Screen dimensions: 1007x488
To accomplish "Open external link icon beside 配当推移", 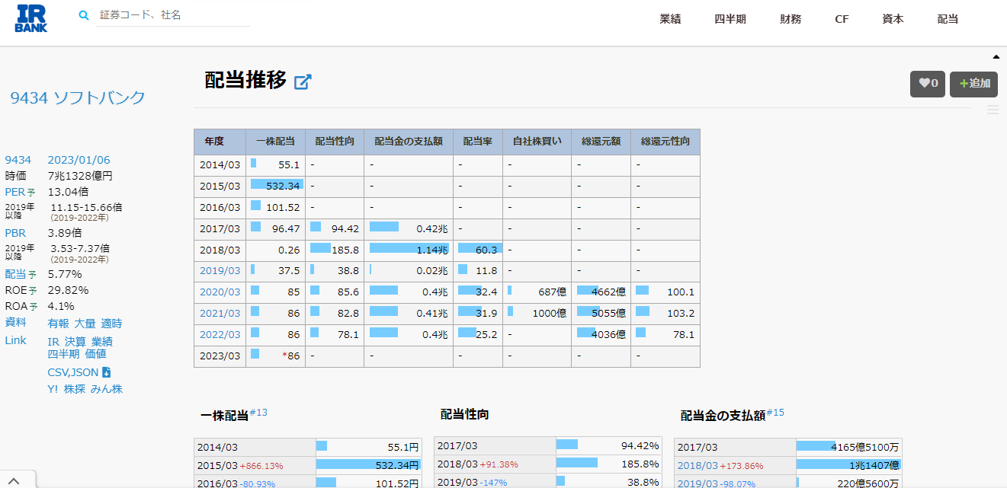I will pyautogui.click(x=303, y=81).
